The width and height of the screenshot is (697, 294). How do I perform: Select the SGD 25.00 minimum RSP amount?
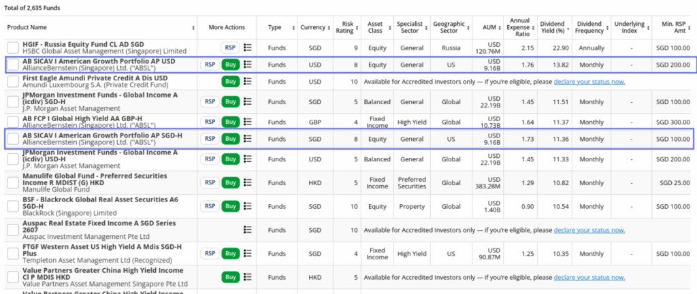pos(675,182)
